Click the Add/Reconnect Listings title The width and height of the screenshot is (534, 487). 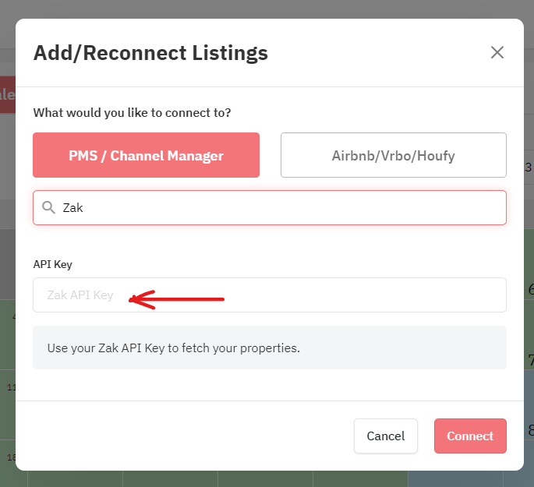pyautogui.click(x=150, y=53)
